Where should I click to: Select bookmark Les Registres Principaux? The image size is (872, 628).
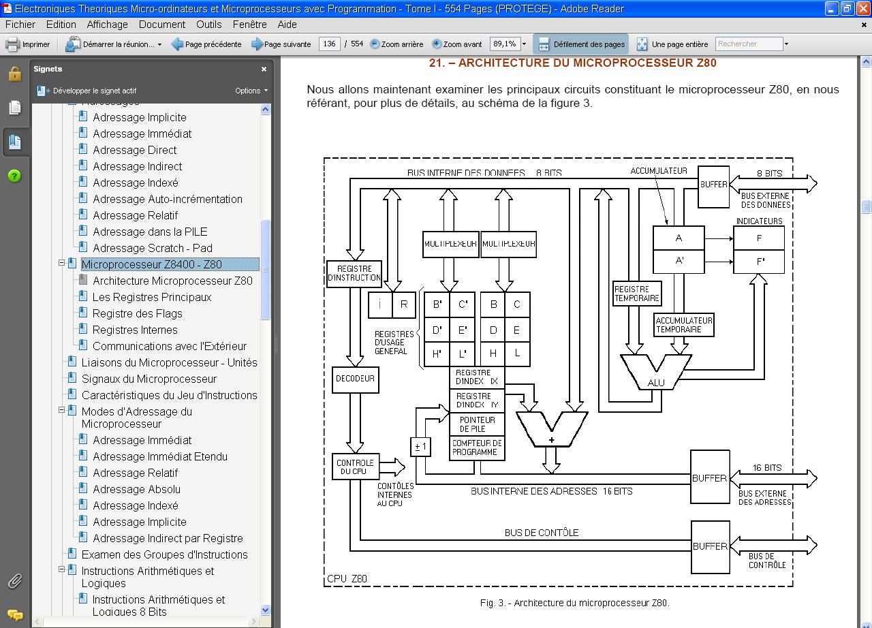tap(152, 297)
